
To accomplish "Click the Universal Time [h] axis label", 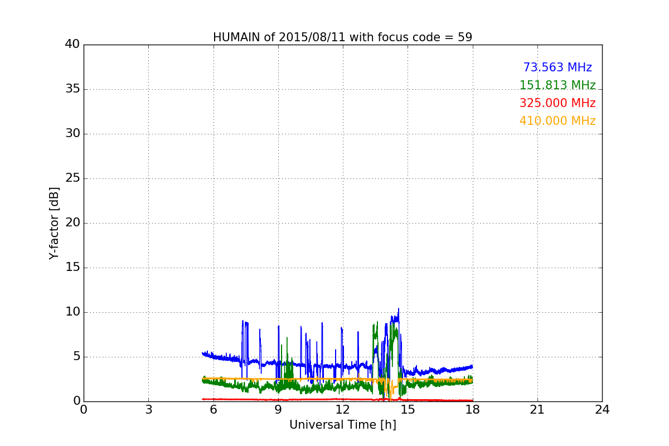I will click(x=342, y=425).
